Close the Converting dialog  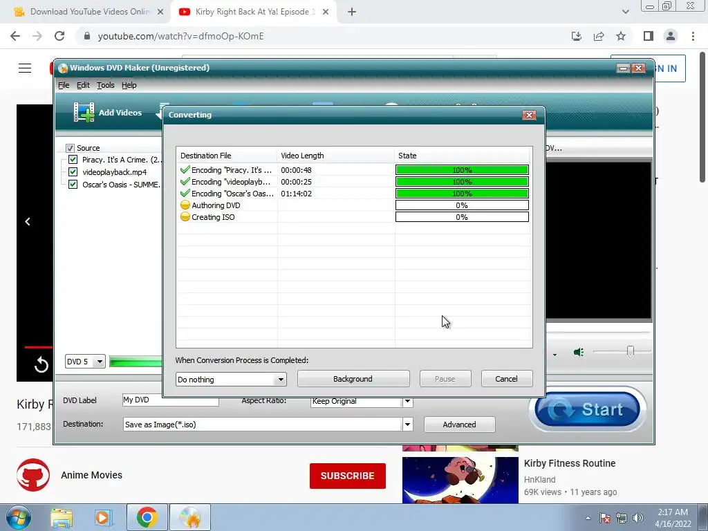(529, 115)
